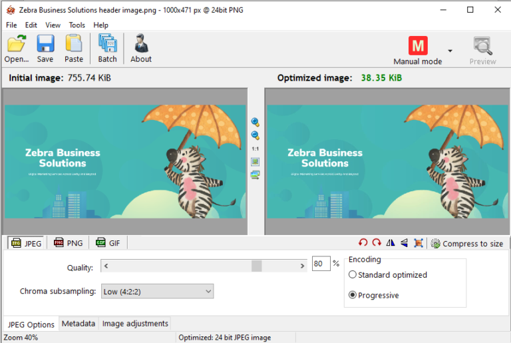The width and height of the screenshot is (511, 343).
Task: Click the Open file toolbar icon
Action: (17, 49)
